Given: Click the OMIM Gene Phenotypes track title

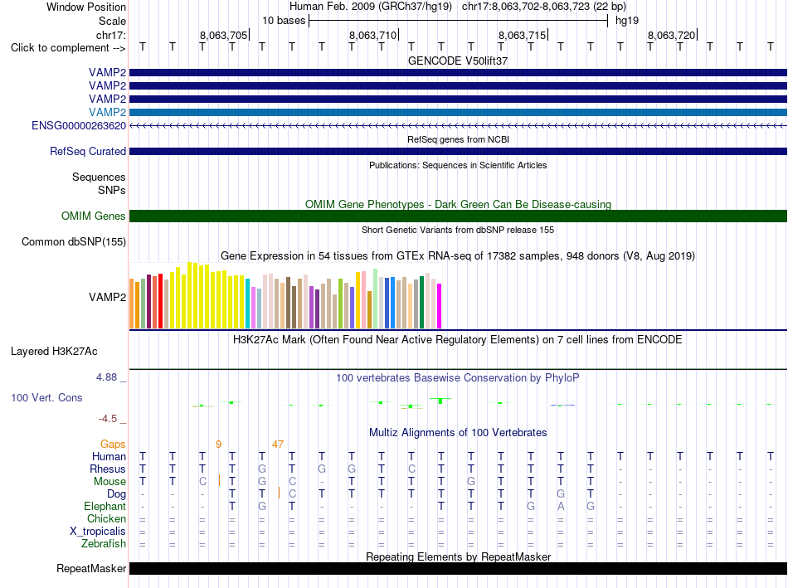Looking at the screenshot, I should tap(458, 205).
